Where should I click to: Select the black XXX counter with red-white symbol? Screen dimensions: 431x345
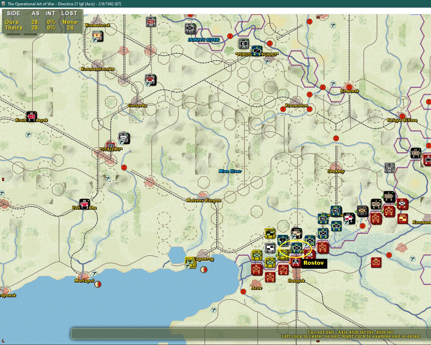(349, 218)
